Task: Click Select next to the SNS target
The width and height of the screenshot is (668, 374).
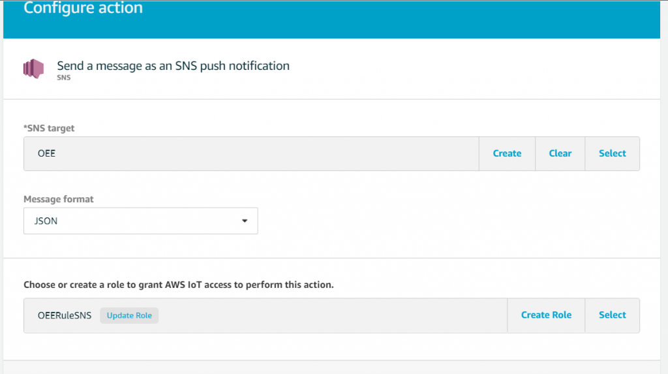Action: (612, 153)
